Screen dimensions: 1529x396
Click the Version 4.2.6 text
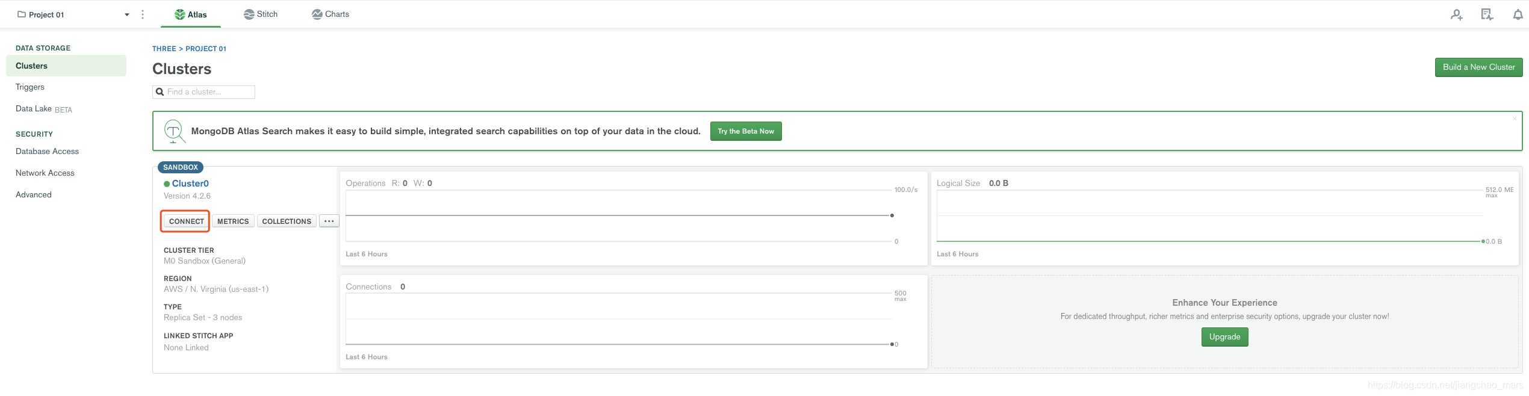[x=187, y=196]
